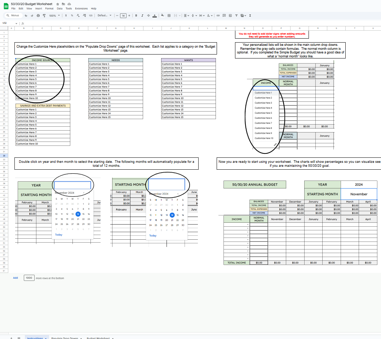Click Add to insert more rows
The width and height of the screenshot is (381, 339).
coord(15,278)
